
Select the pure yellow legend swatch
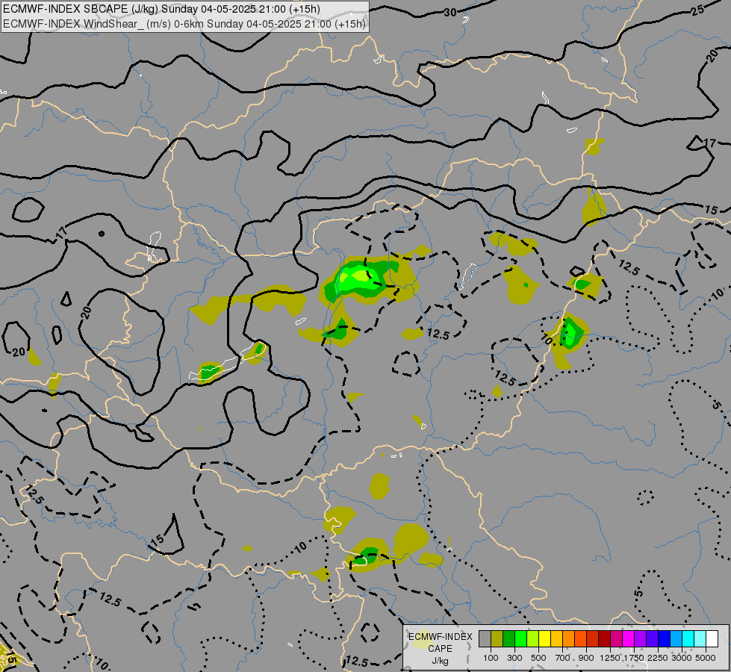[x=544, y=638]
